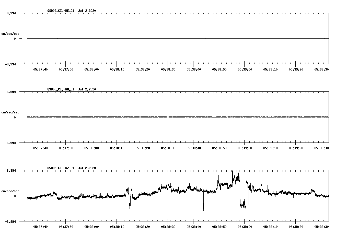The image size is (347, 236).
Task: Click the QSD05_CI_HNN_01 chart title
Action: (72, 89)
